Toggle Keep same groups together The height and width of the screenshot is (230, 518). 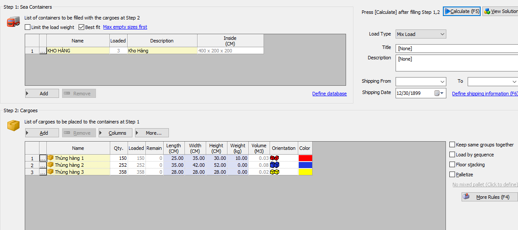coord(452,145)
